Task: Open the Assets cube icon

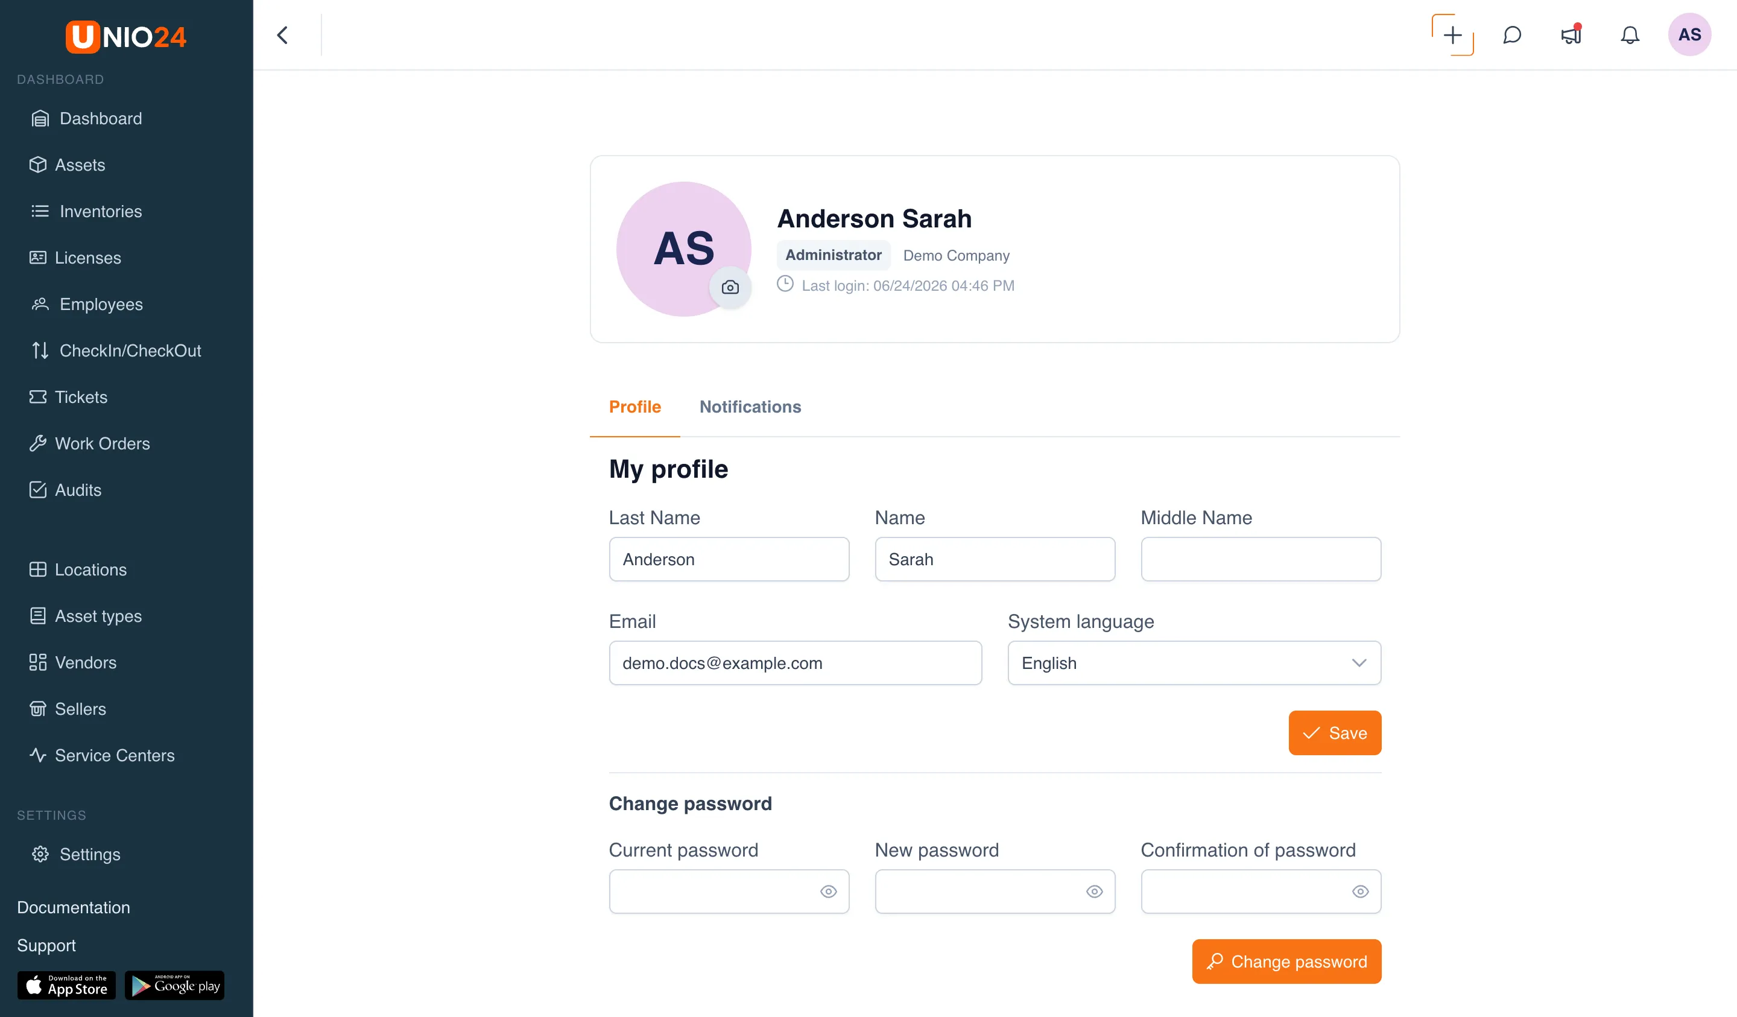Action: click(x=38, y=165)
